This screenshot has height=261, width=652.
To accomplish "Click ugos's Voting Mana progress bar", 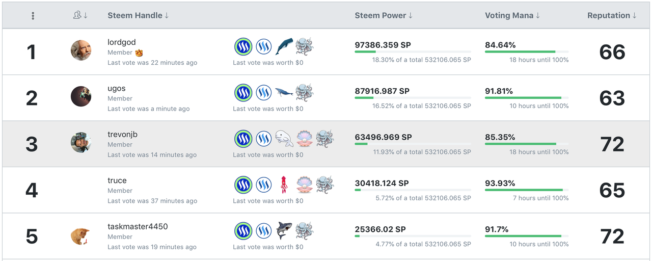I will pyautogui.click(x=527, y=98).
